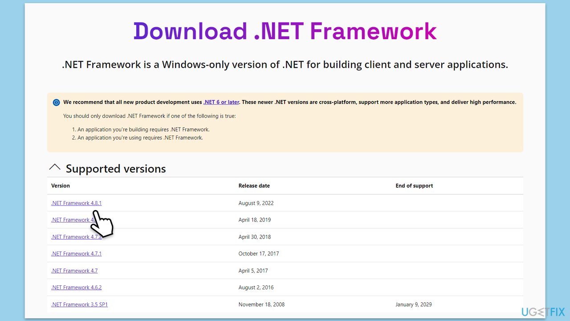570x321 pixels.
Task: Click the Windows-only version subtitle text
Action: click(x=285, y=65)
